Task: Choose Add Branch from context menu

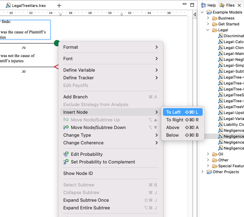Action: coord(111,97)
